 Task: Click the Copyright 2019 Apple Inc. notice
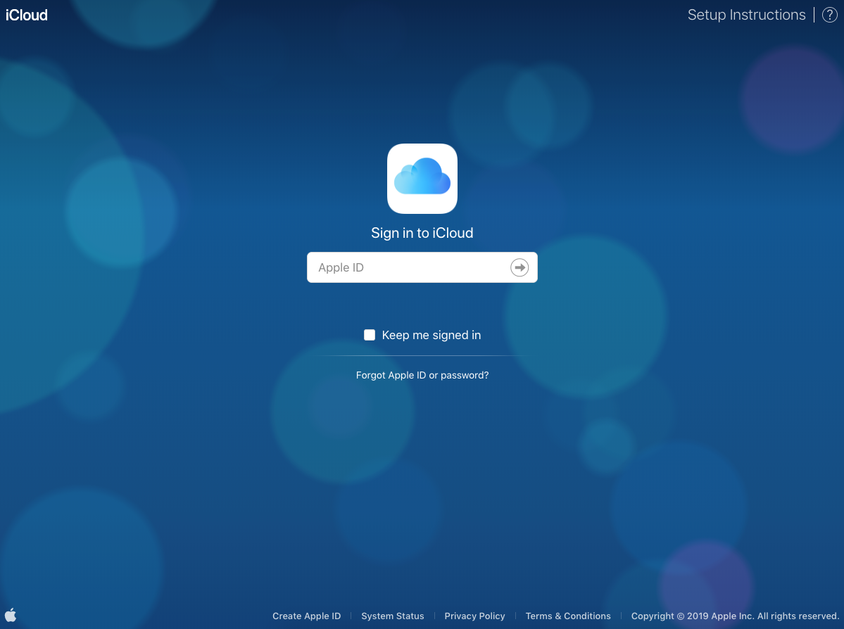735,616
